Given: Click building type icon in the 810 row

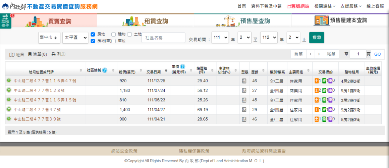Looking at the screenshot, I should (x=244, y=100).
